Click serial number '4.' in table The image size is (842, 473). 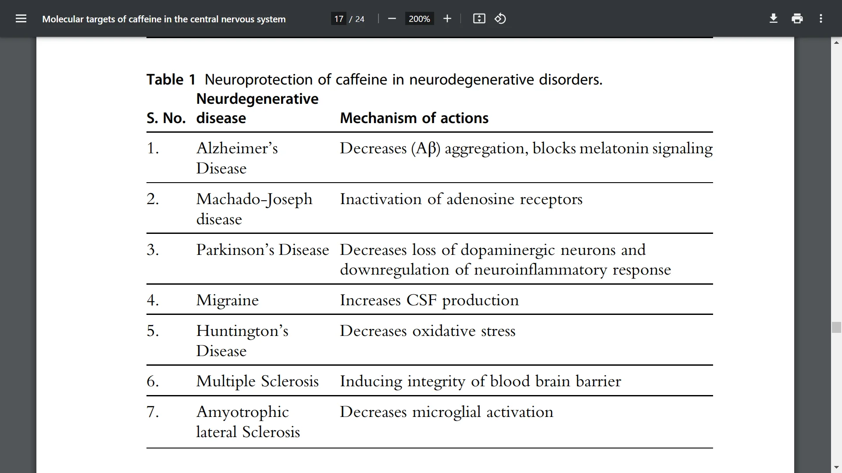pos(153,300)
